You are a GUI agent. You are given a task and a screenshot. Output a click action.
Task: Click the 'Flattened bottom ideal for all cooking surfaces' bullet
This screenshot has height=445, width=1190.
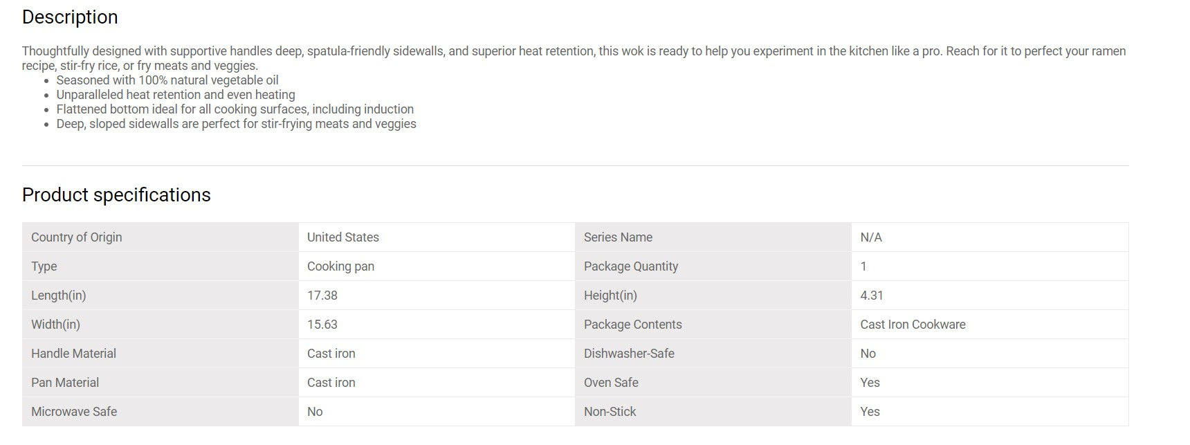(235, 109)
